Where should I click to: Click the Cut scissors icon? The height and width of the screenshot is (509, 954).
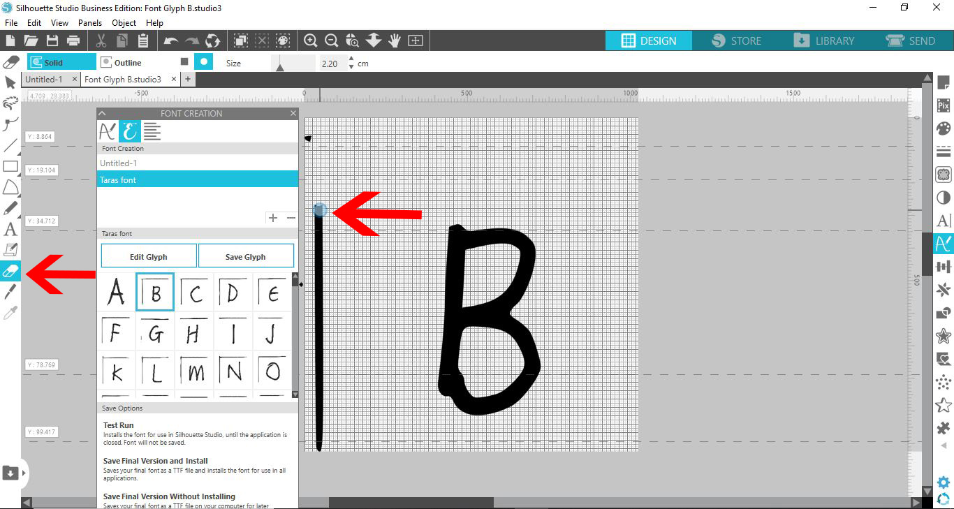pyautogui.click(x=101, y=40)
